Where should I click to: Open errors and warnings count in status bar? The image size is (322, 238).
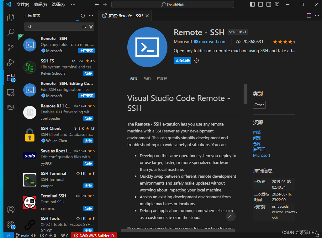48,236
